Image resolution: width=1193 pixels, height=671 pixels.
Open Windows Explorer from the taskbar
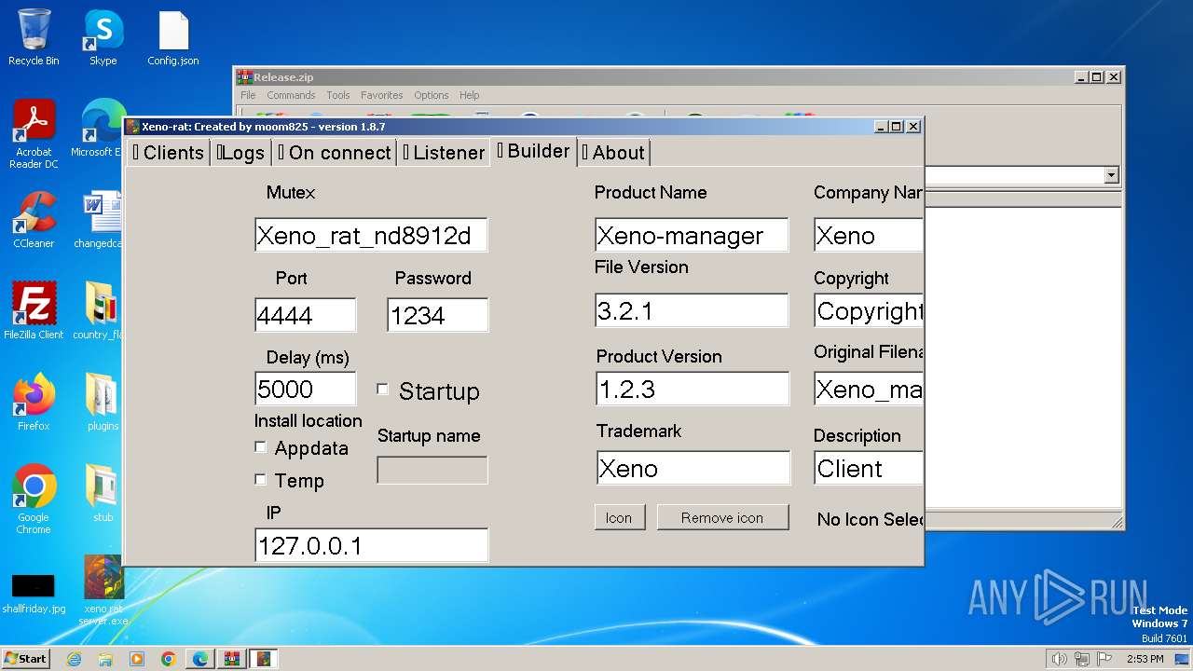pos(105,659)
